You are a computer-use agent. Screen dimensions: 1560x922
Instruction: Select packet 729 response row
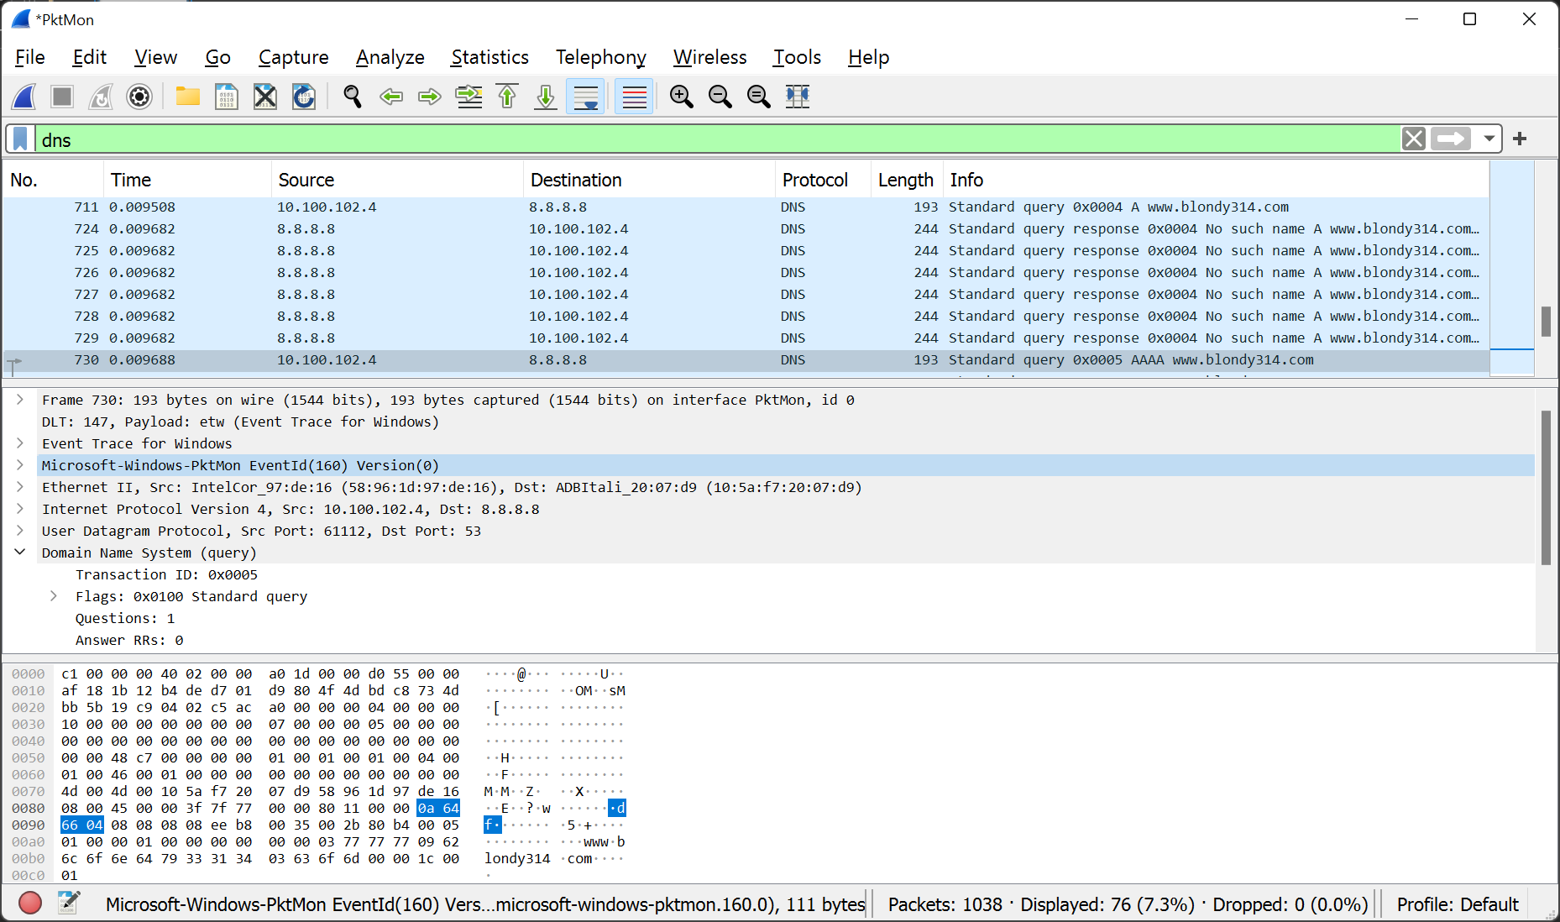tap(746, 338)
